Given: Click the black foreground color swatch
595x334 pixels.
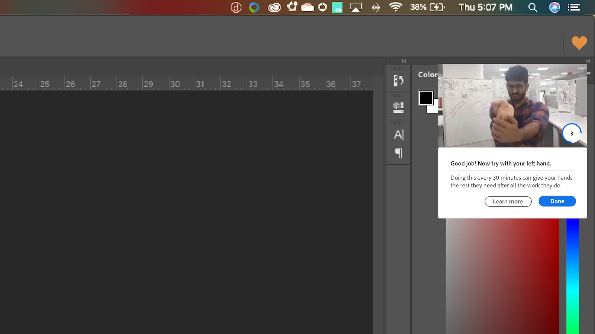Looking at the screenshot, I should (426, 98).
